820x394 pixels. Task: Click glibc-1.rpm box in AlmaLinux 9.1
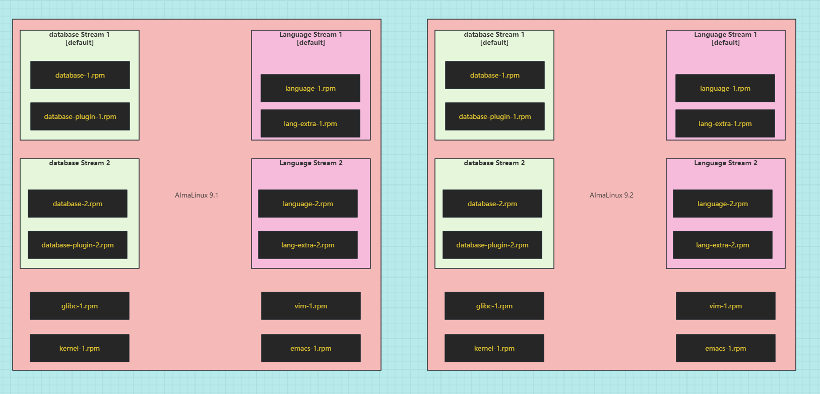pyautogui.click(x=79, y=306)
